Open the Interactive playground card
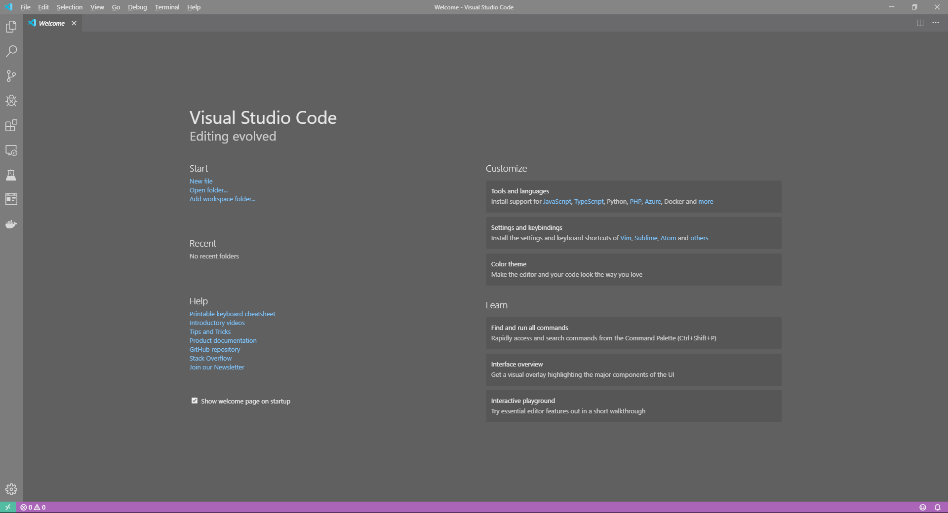Viewport: 948px width, 513px height. [633, 406]
